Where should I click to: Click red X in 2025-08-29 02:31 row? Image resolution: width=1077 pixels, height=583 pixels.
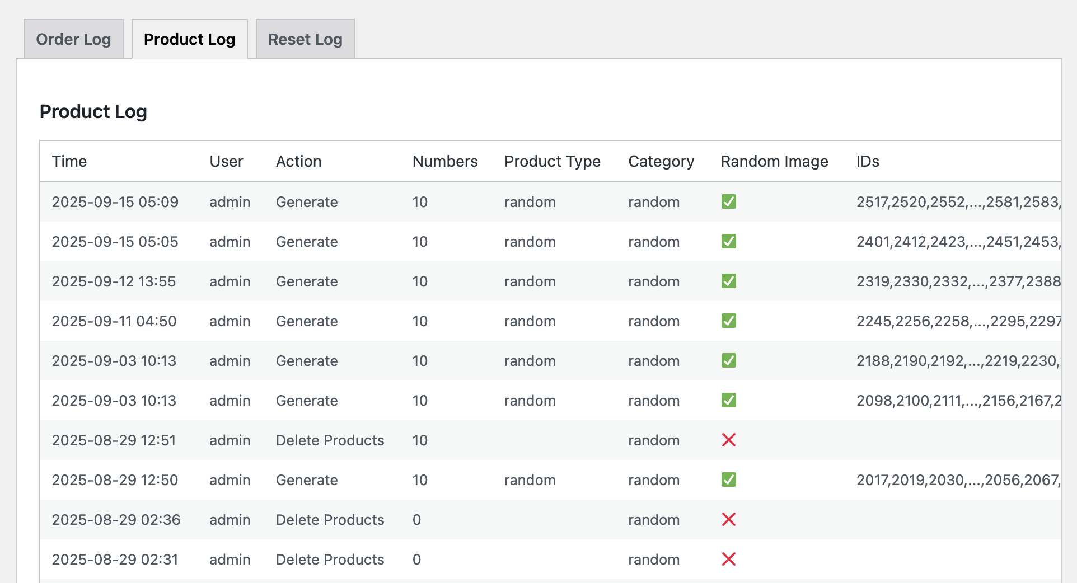click(728, 559)
